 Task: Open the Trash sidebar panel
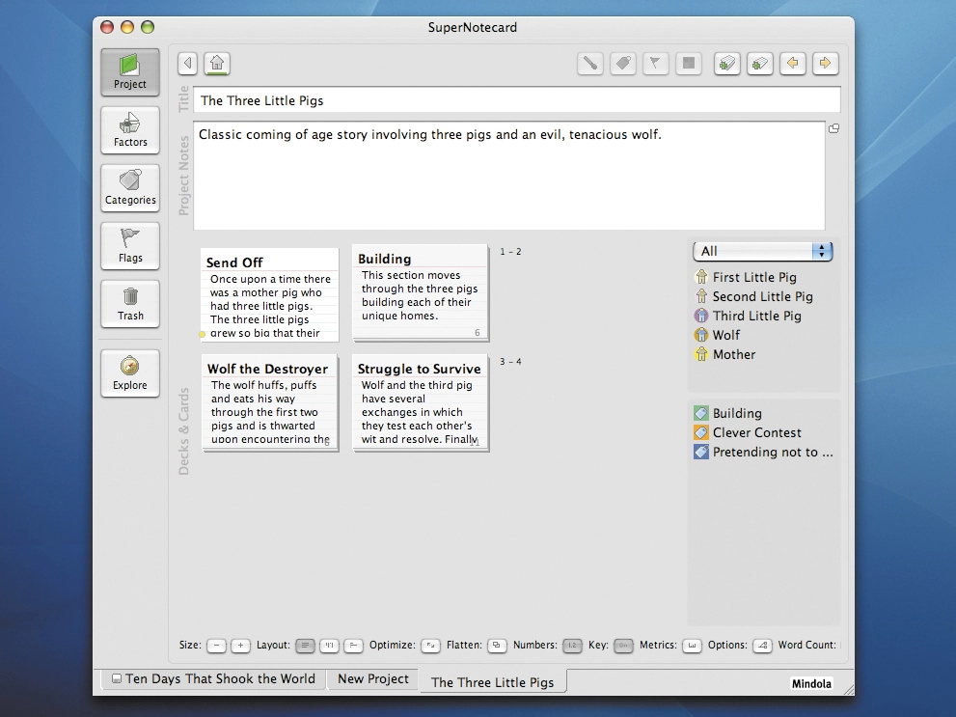pos(130,304)
